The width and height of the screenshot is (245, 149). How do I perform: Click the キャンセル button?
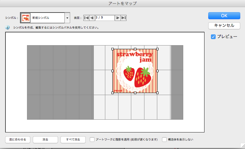224,26
